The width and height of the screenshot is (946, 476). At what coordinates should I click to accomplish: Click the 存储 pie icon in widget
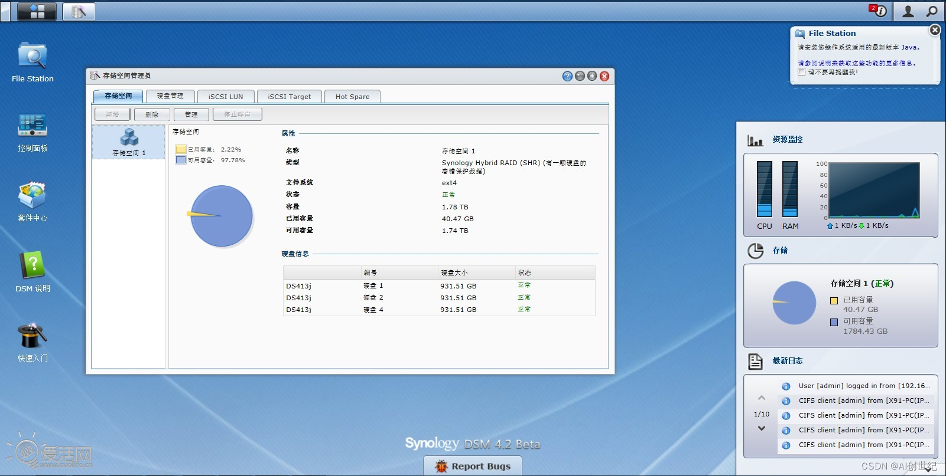click(755, 251)
